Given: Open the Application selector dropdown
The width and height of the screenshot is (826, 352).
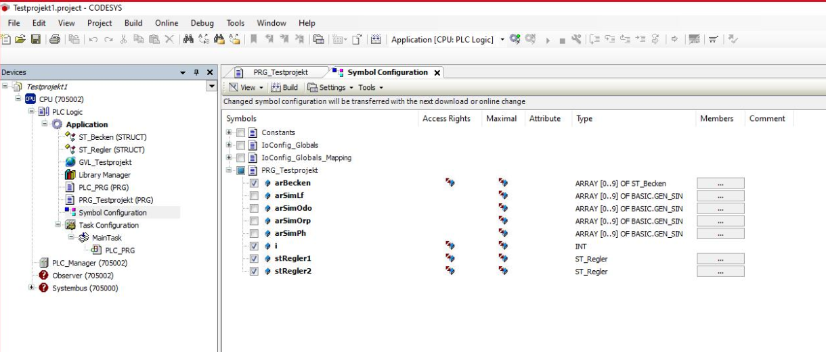Looking at the screenshot, I should [501, 39].
